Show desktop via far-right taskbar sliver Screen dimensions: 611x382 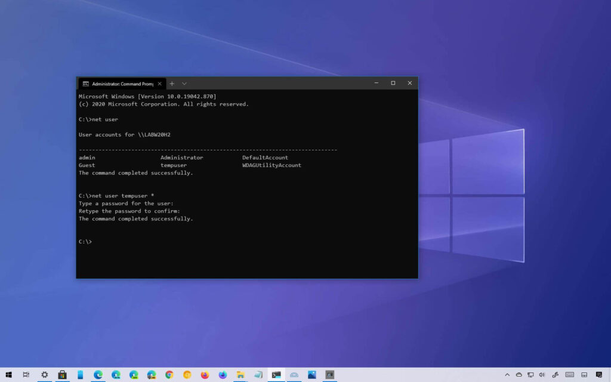[609, 375]
